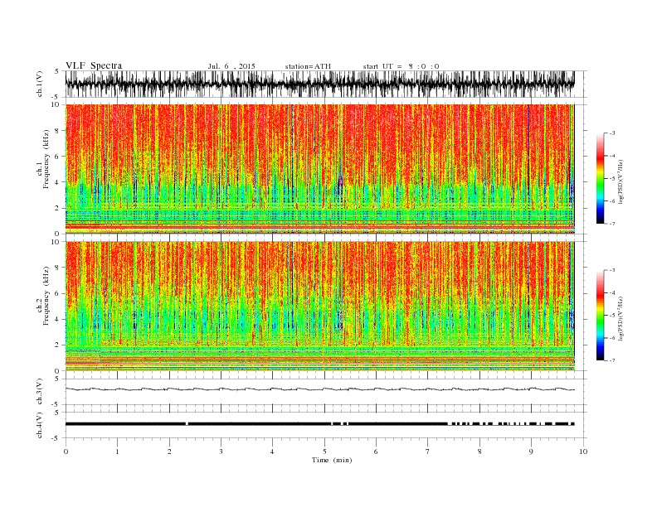Click the color bar beside ch.1 spectrogram

pyautogui.click(x=600, y=178)
